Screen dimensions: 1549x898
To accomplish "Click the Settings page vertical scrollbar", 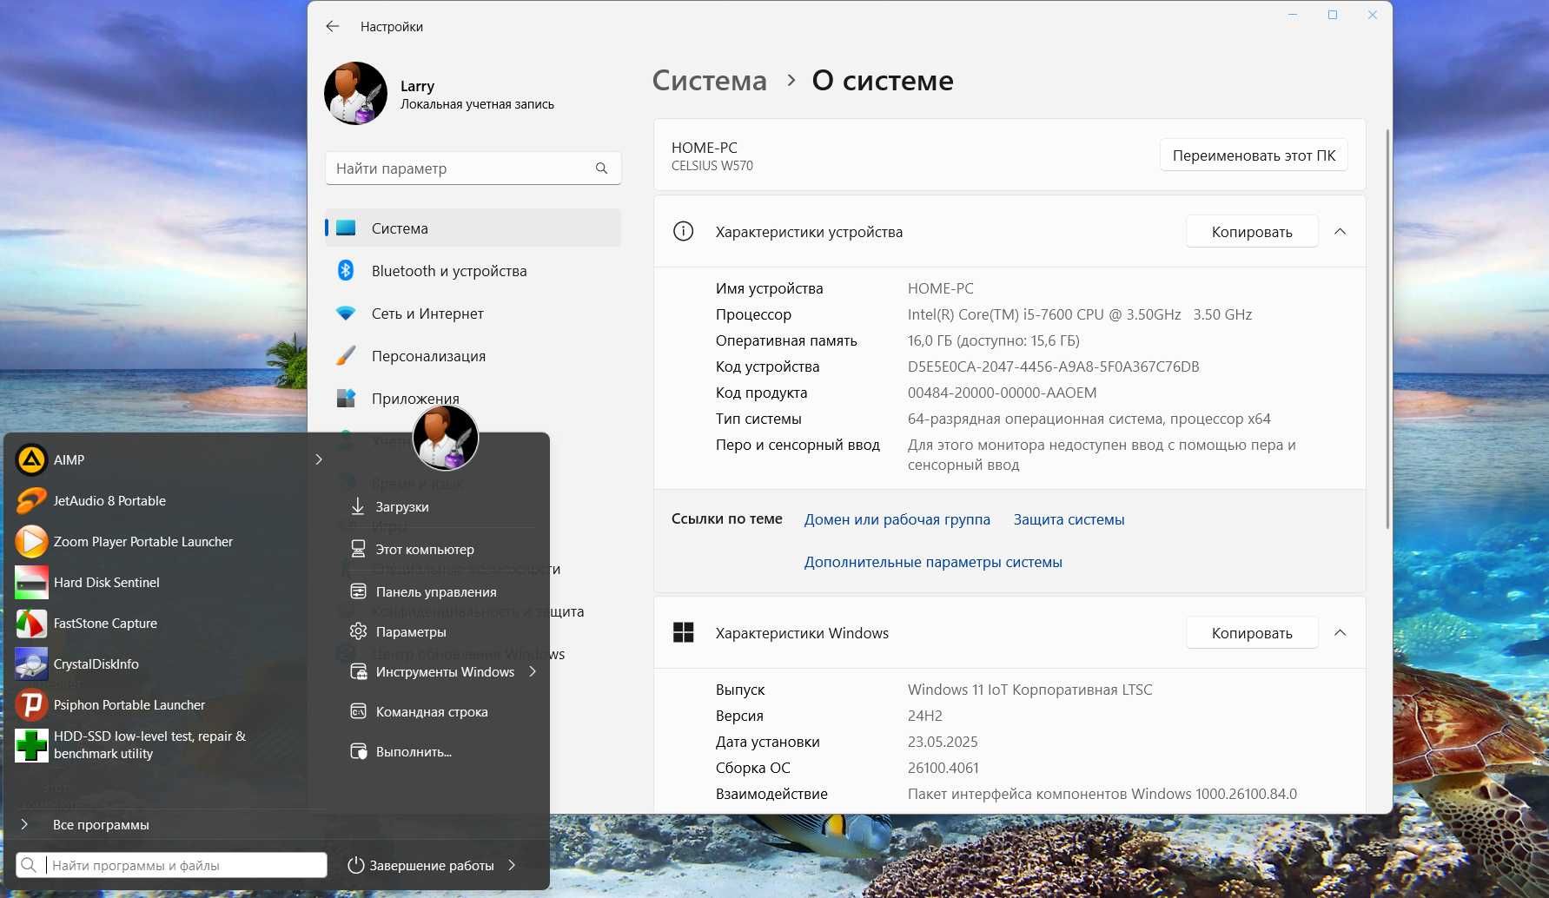I will click(x=1387, y=328).
